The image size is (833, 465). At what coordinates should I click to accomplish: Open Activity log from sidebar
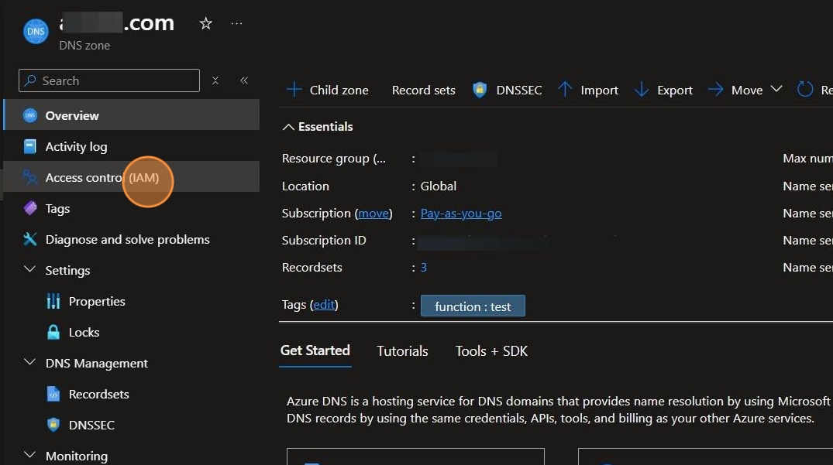coord(132,146)
